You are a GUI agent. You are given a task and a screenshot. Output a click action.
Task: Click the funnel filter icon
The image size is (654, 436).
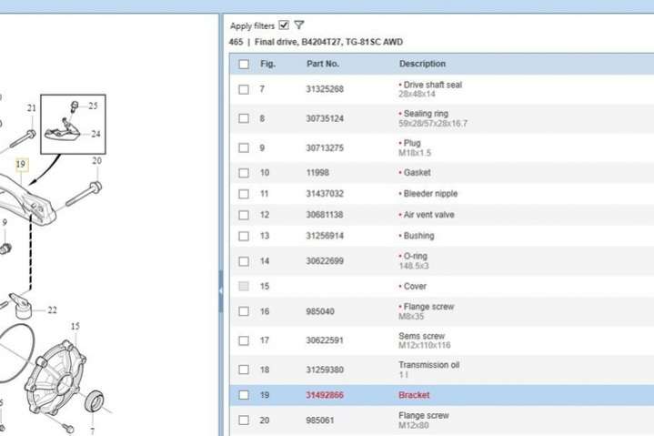pos(299,25)
